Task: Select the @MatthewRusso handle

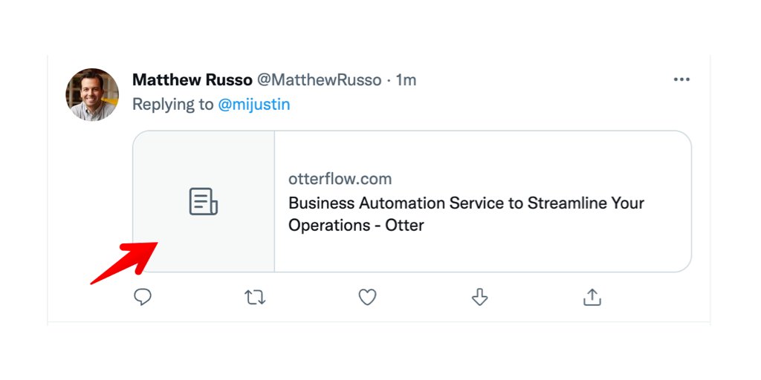Action: click(x=319, y=80)
